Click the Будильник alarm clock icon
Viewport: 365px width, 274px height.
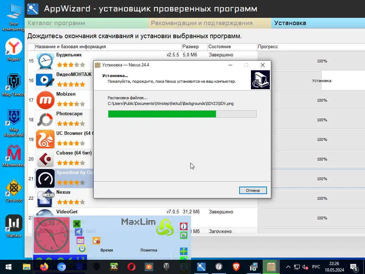(45, 61)
